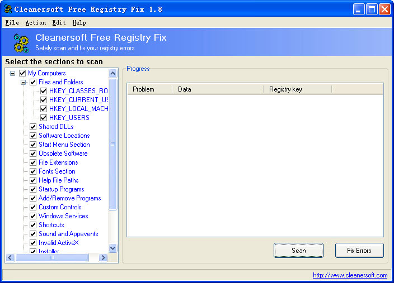Minimize the Registry Fix window

[359, 9]
